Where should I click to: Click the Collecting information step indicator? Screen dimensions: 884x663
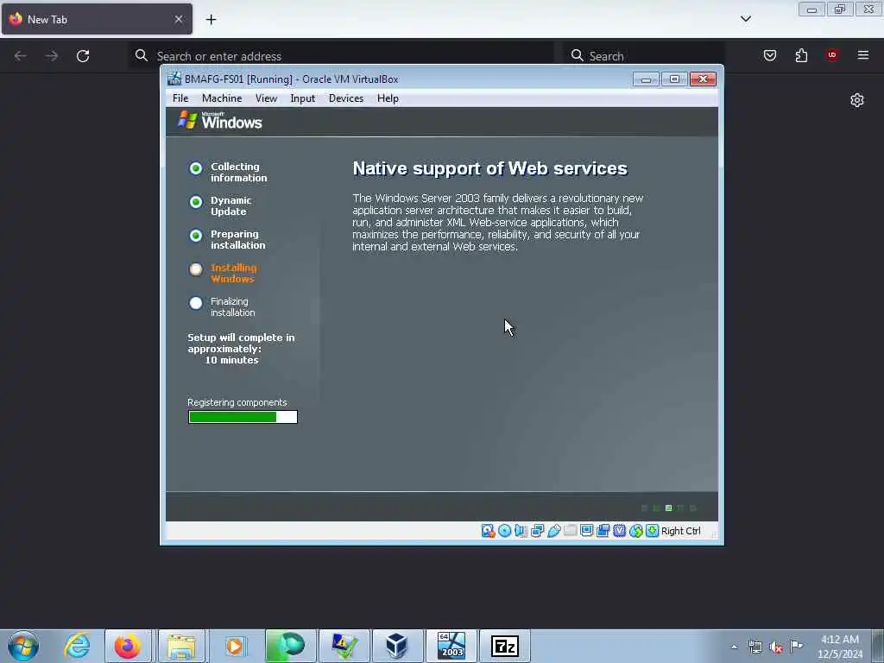point(196,168)
